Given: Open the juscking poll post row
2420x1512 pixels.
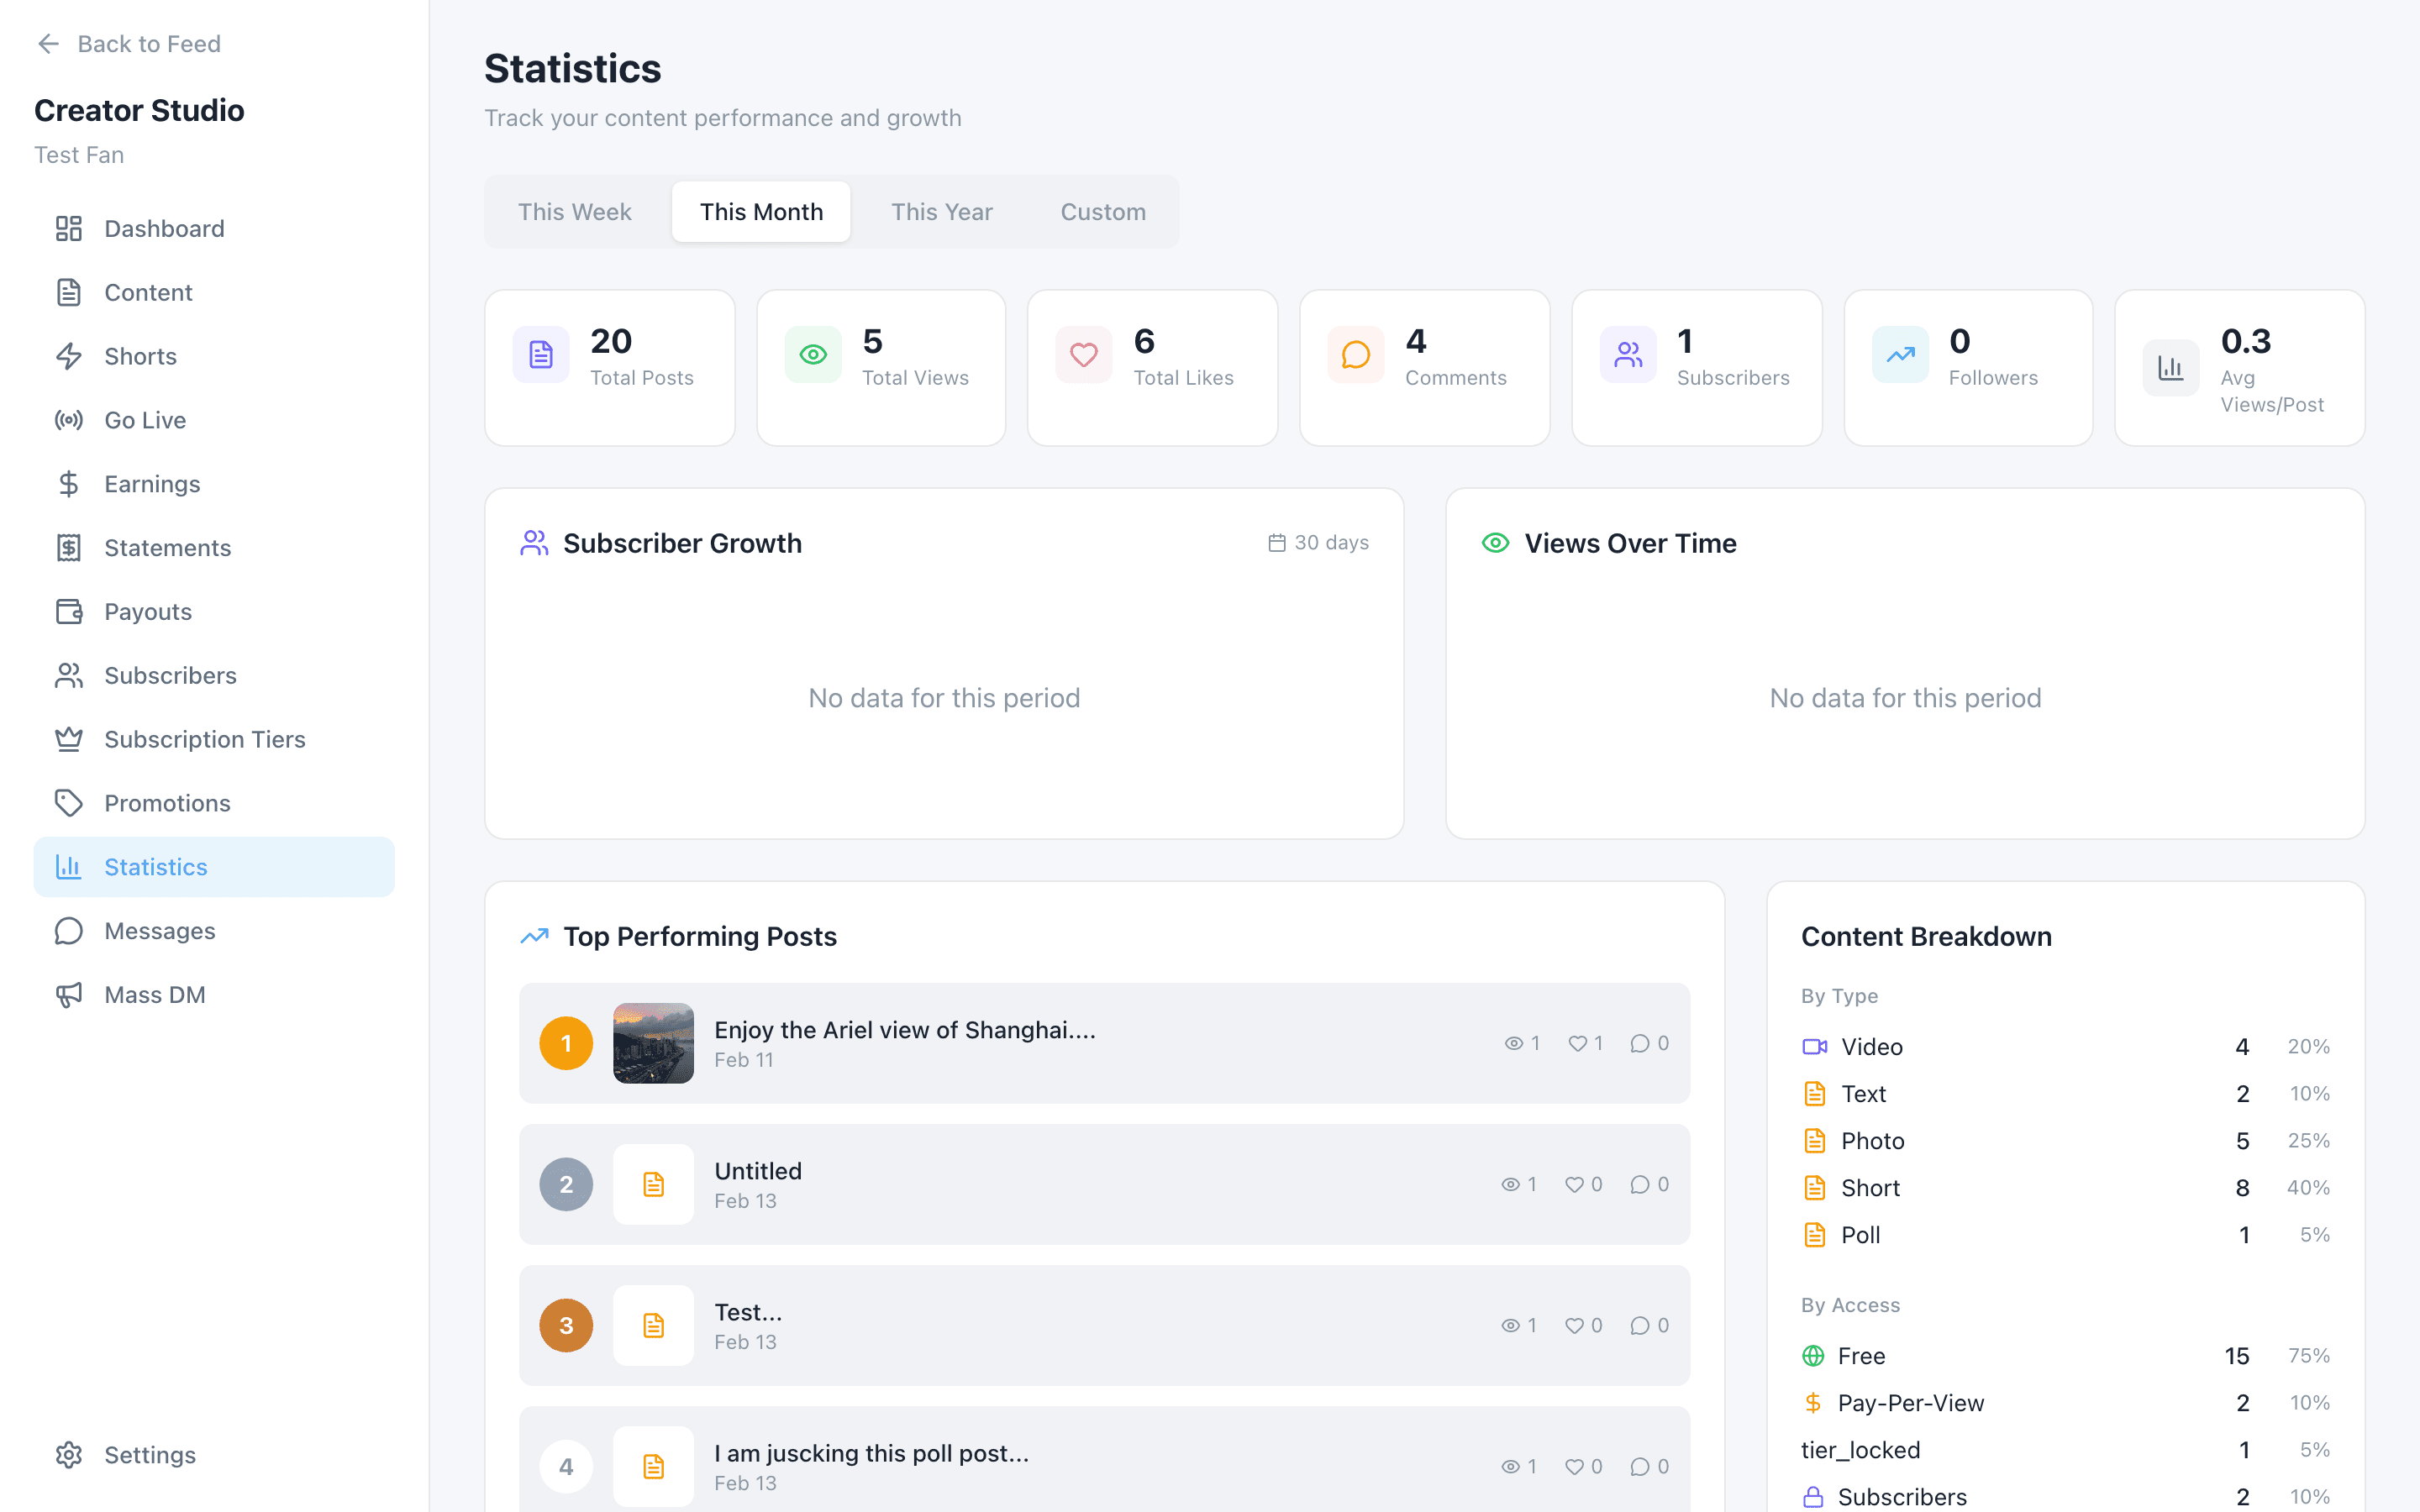Looking at the screenshot, I should coord(1104,1460).
